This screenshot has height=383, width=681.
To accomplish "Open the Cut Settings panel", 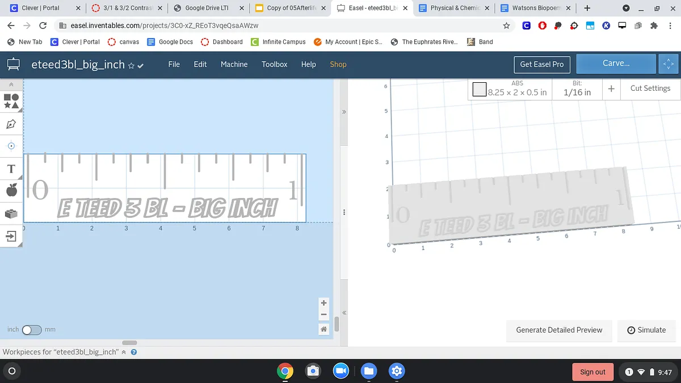I will [650, 89].
